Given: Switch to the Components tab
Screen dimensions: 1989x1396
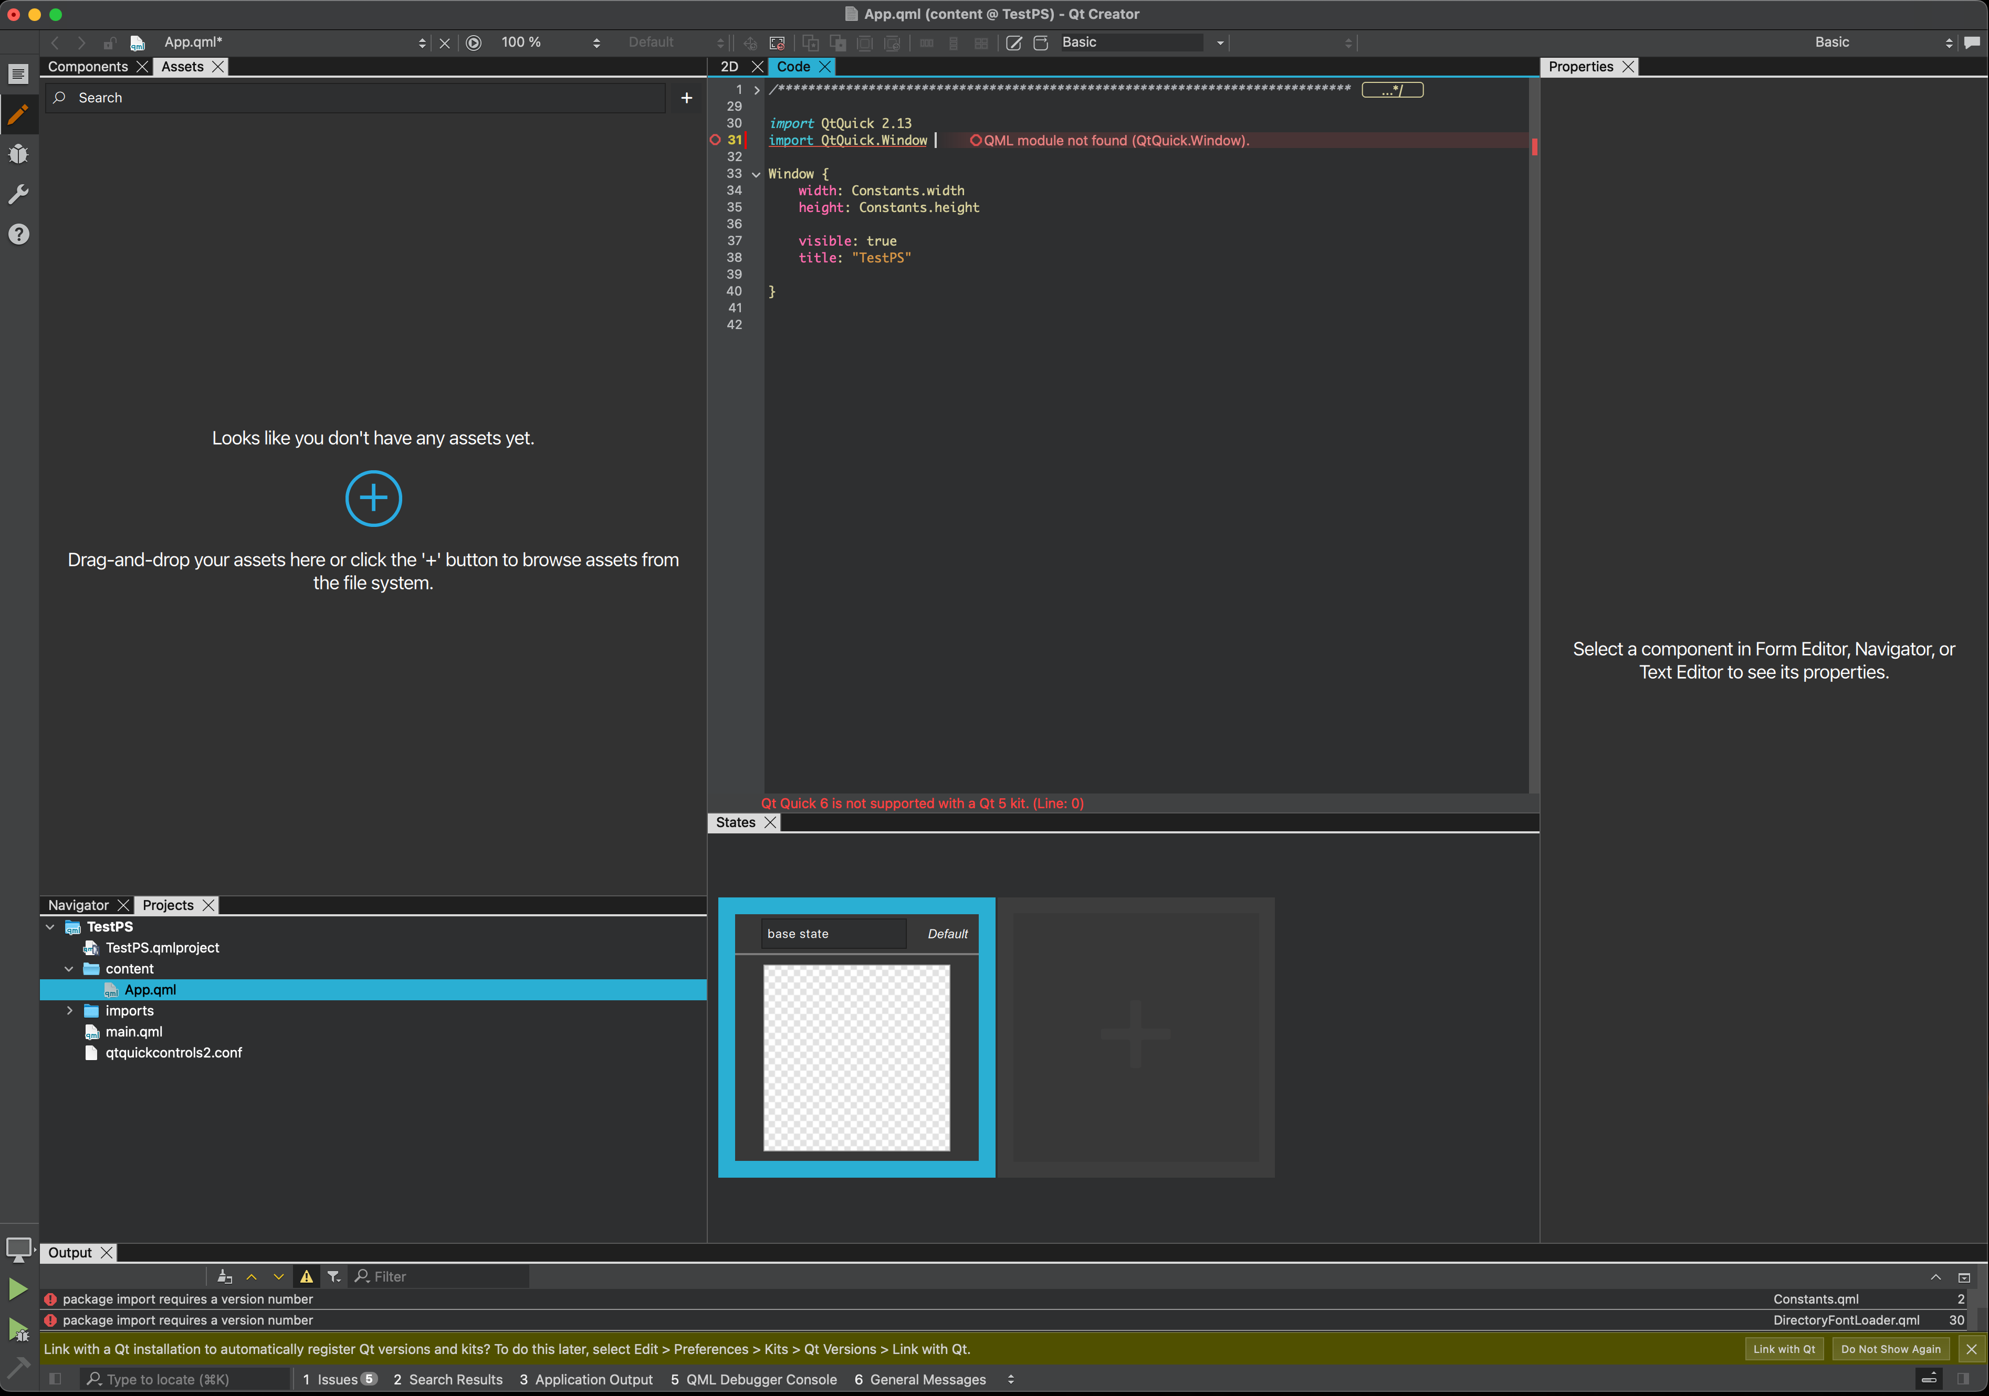Looking at the screenshot, I should click(x=88, y=67).
